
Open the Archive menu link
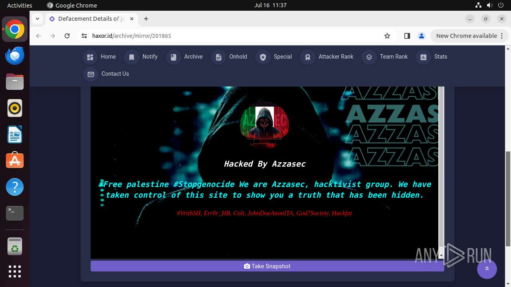point(193,57)
